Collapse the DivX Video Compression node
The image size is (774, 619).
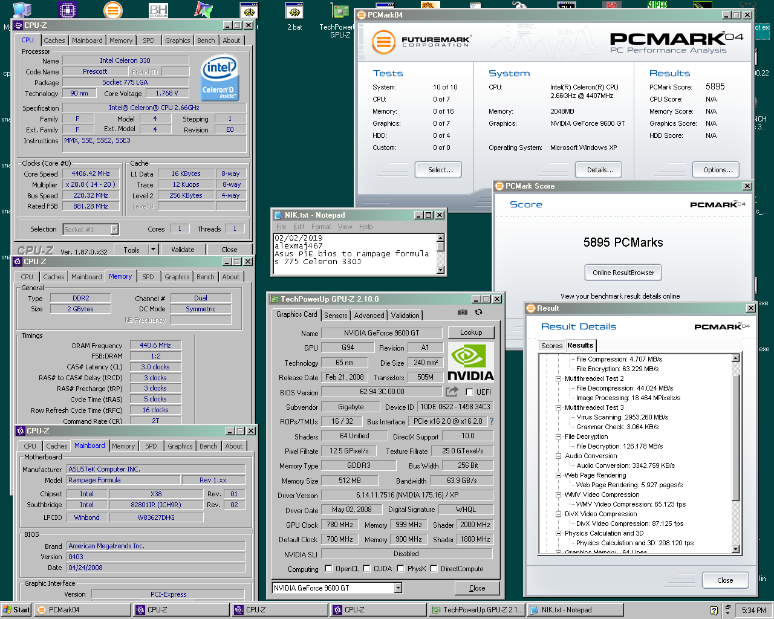click(x=558, y=514)
